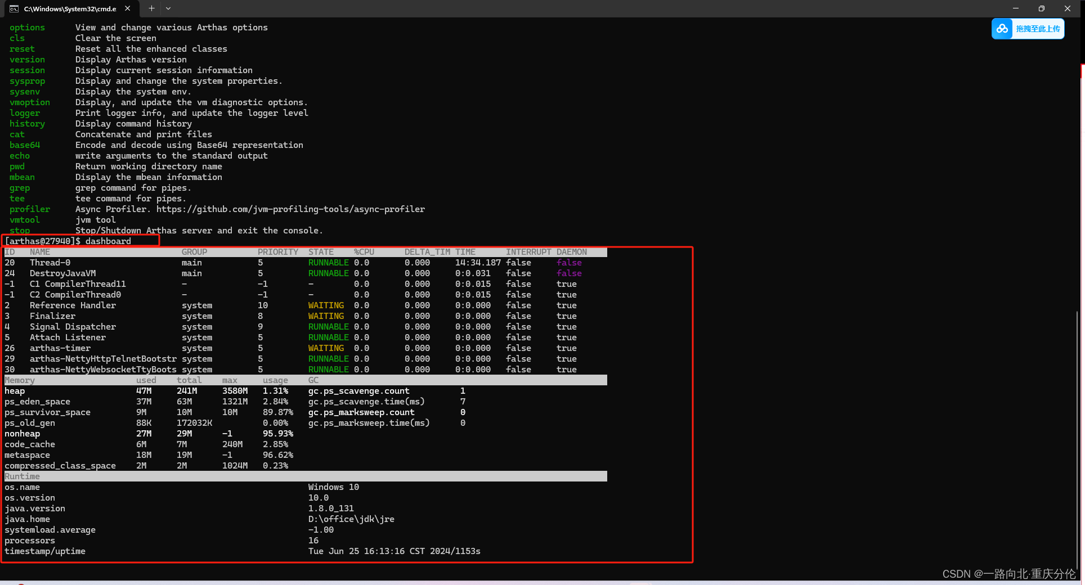Minimize the terminal window
Viewport: 1085px width, 585px height.
[1016, 8]
